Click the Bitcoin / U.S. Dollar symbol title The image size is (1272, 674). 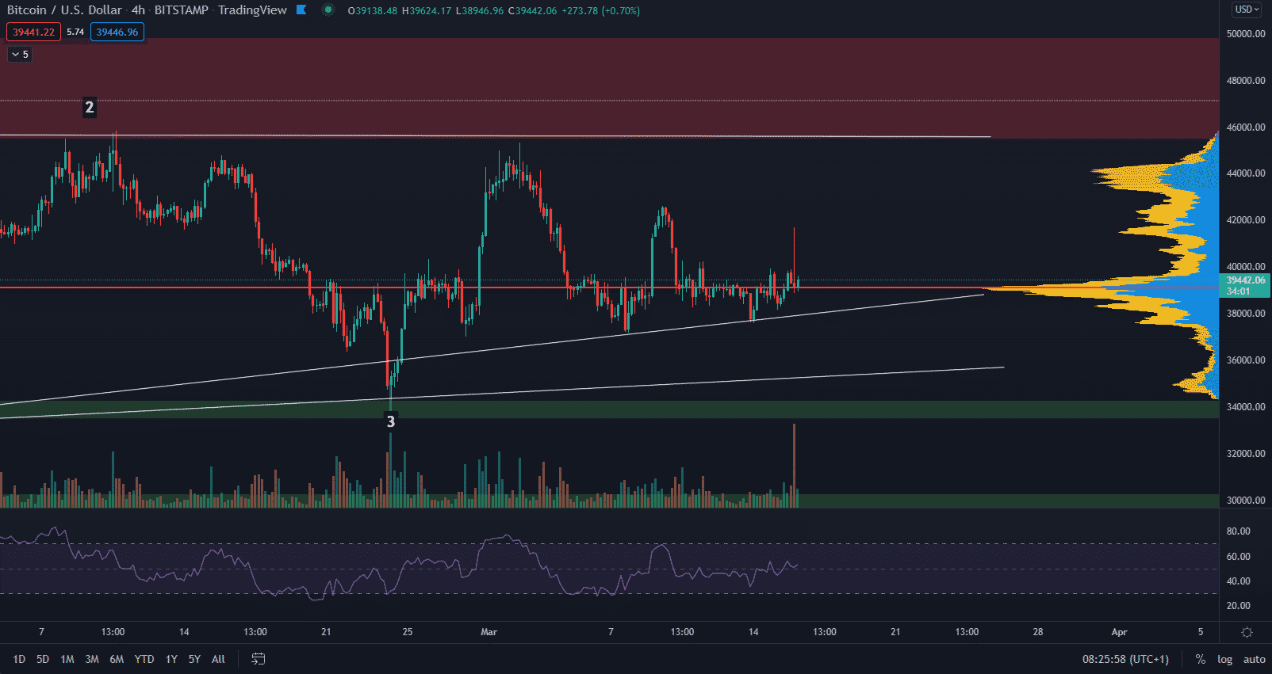(x=64, y=10)
